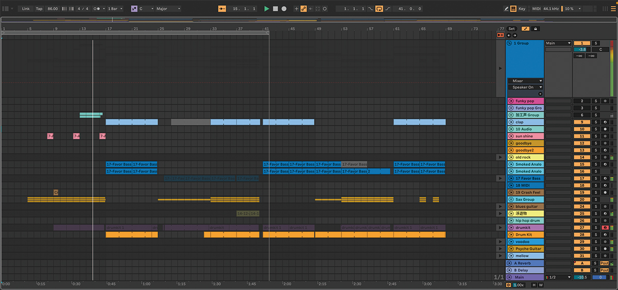Click the Back to Arrangement button
618x290 pixels.
pyautogui.click(x=500, y=35)
